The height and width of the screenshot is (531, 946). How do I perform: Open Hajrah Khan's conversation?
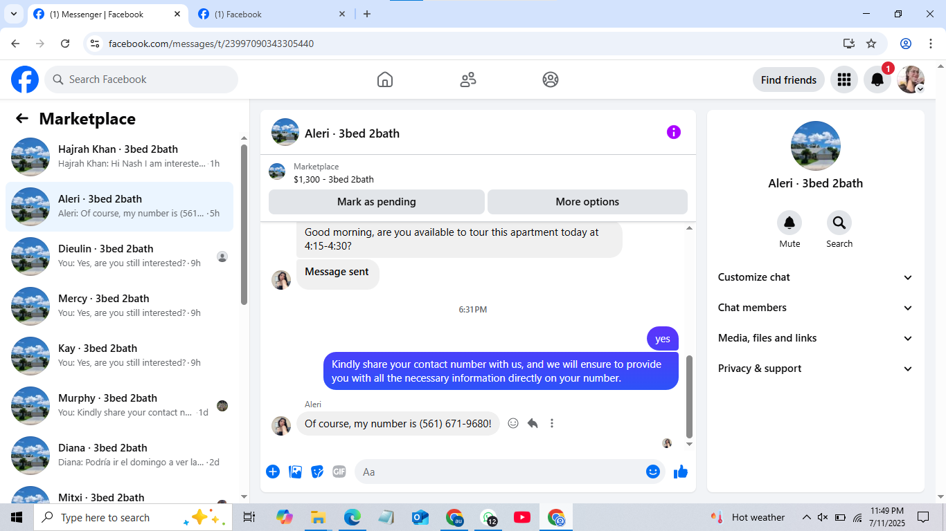click(119, 157)
